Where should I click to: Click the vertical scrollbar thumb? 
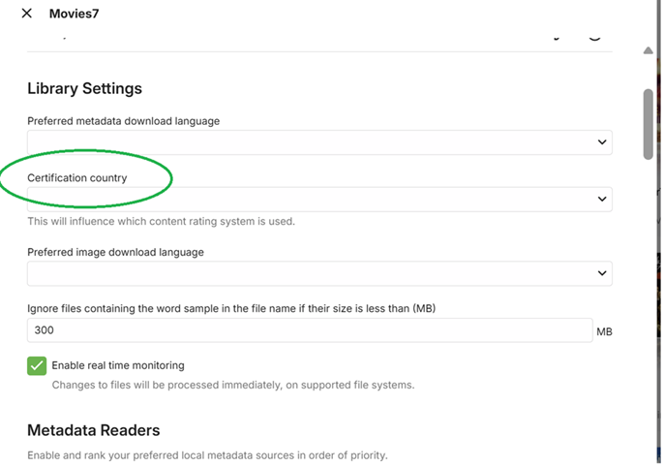649,123
